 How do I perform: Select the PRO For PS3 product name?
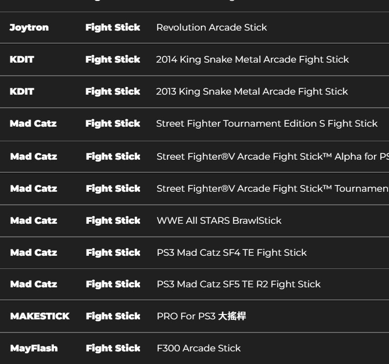click(201, 316)
